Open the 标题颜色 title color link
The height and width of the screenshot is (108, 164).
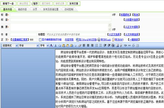pyautogui.click(x=125, y=15)
